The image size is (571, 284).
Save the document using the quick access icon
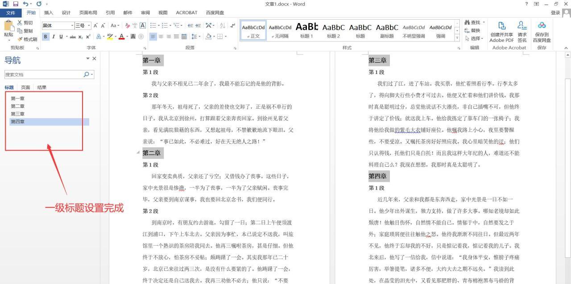16,4
